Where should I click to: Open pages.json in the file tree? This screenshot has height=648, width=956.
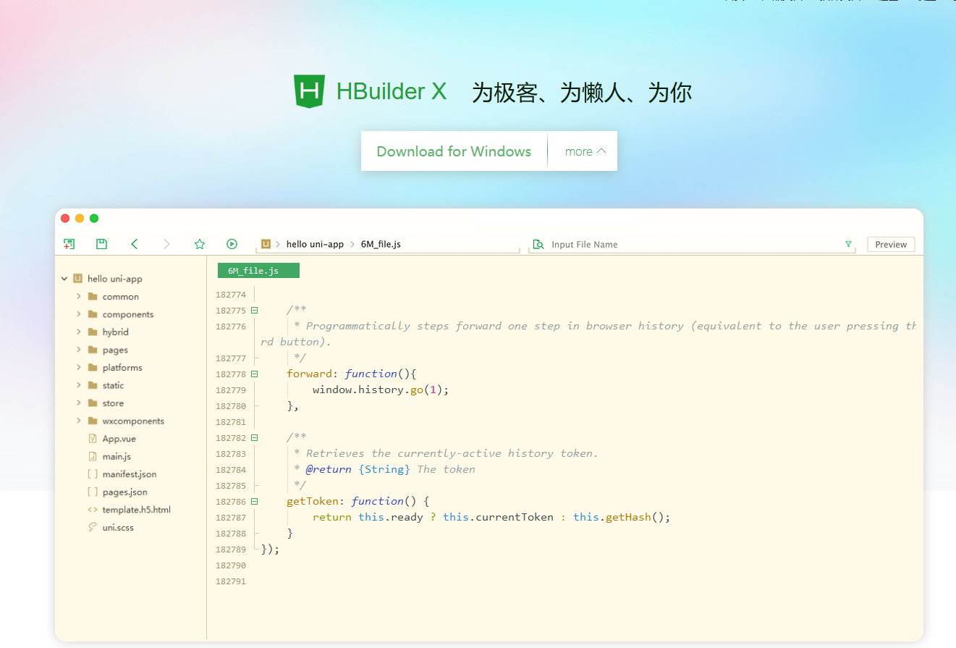pos(125,492)
